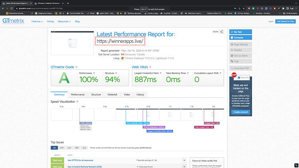Open Page Settings in sidebar
Viewport: 299px width, 168px height.
(240, 44)
